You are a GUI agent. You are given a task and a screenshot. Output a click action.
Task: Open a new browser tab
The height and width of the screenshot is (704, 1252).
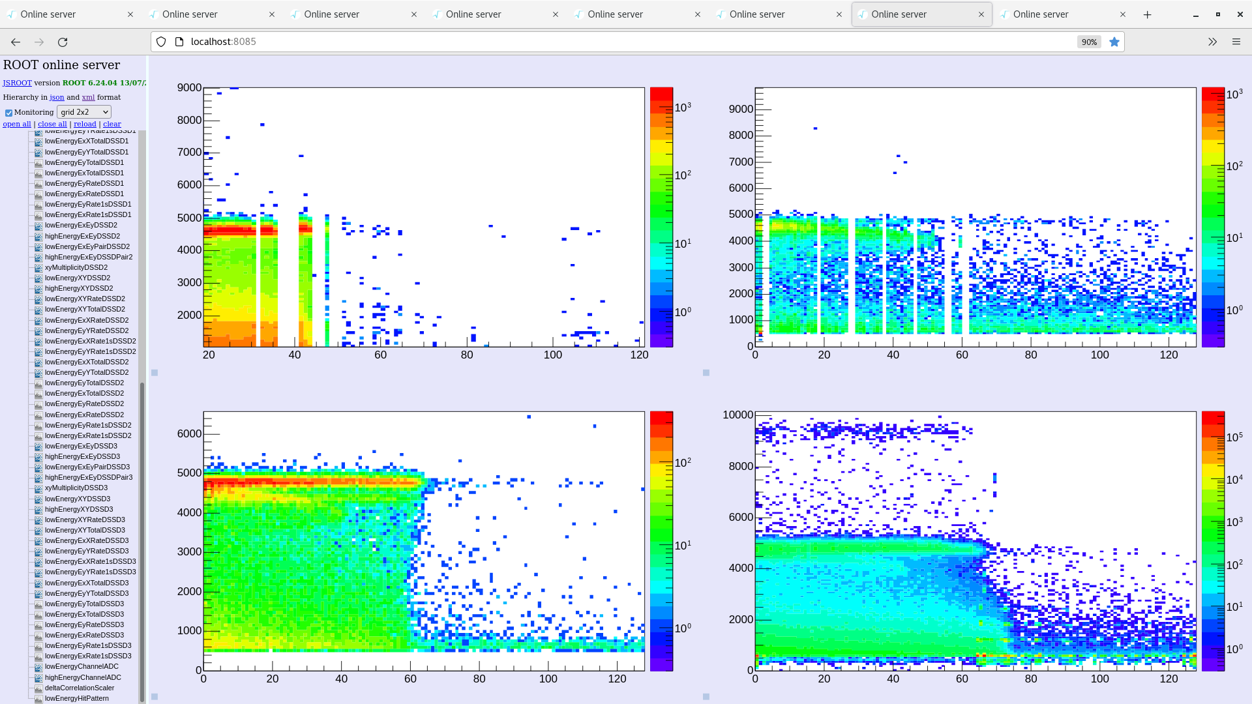tap(1147, 14)
